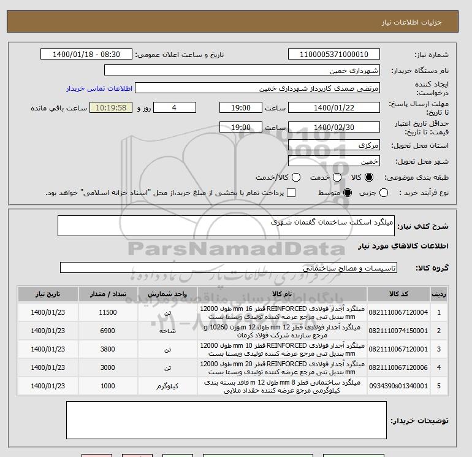The image size is (472, 457).
Task: Click the واحد شمارش column header
Action: pyautogui.click(x=167, y=294)
